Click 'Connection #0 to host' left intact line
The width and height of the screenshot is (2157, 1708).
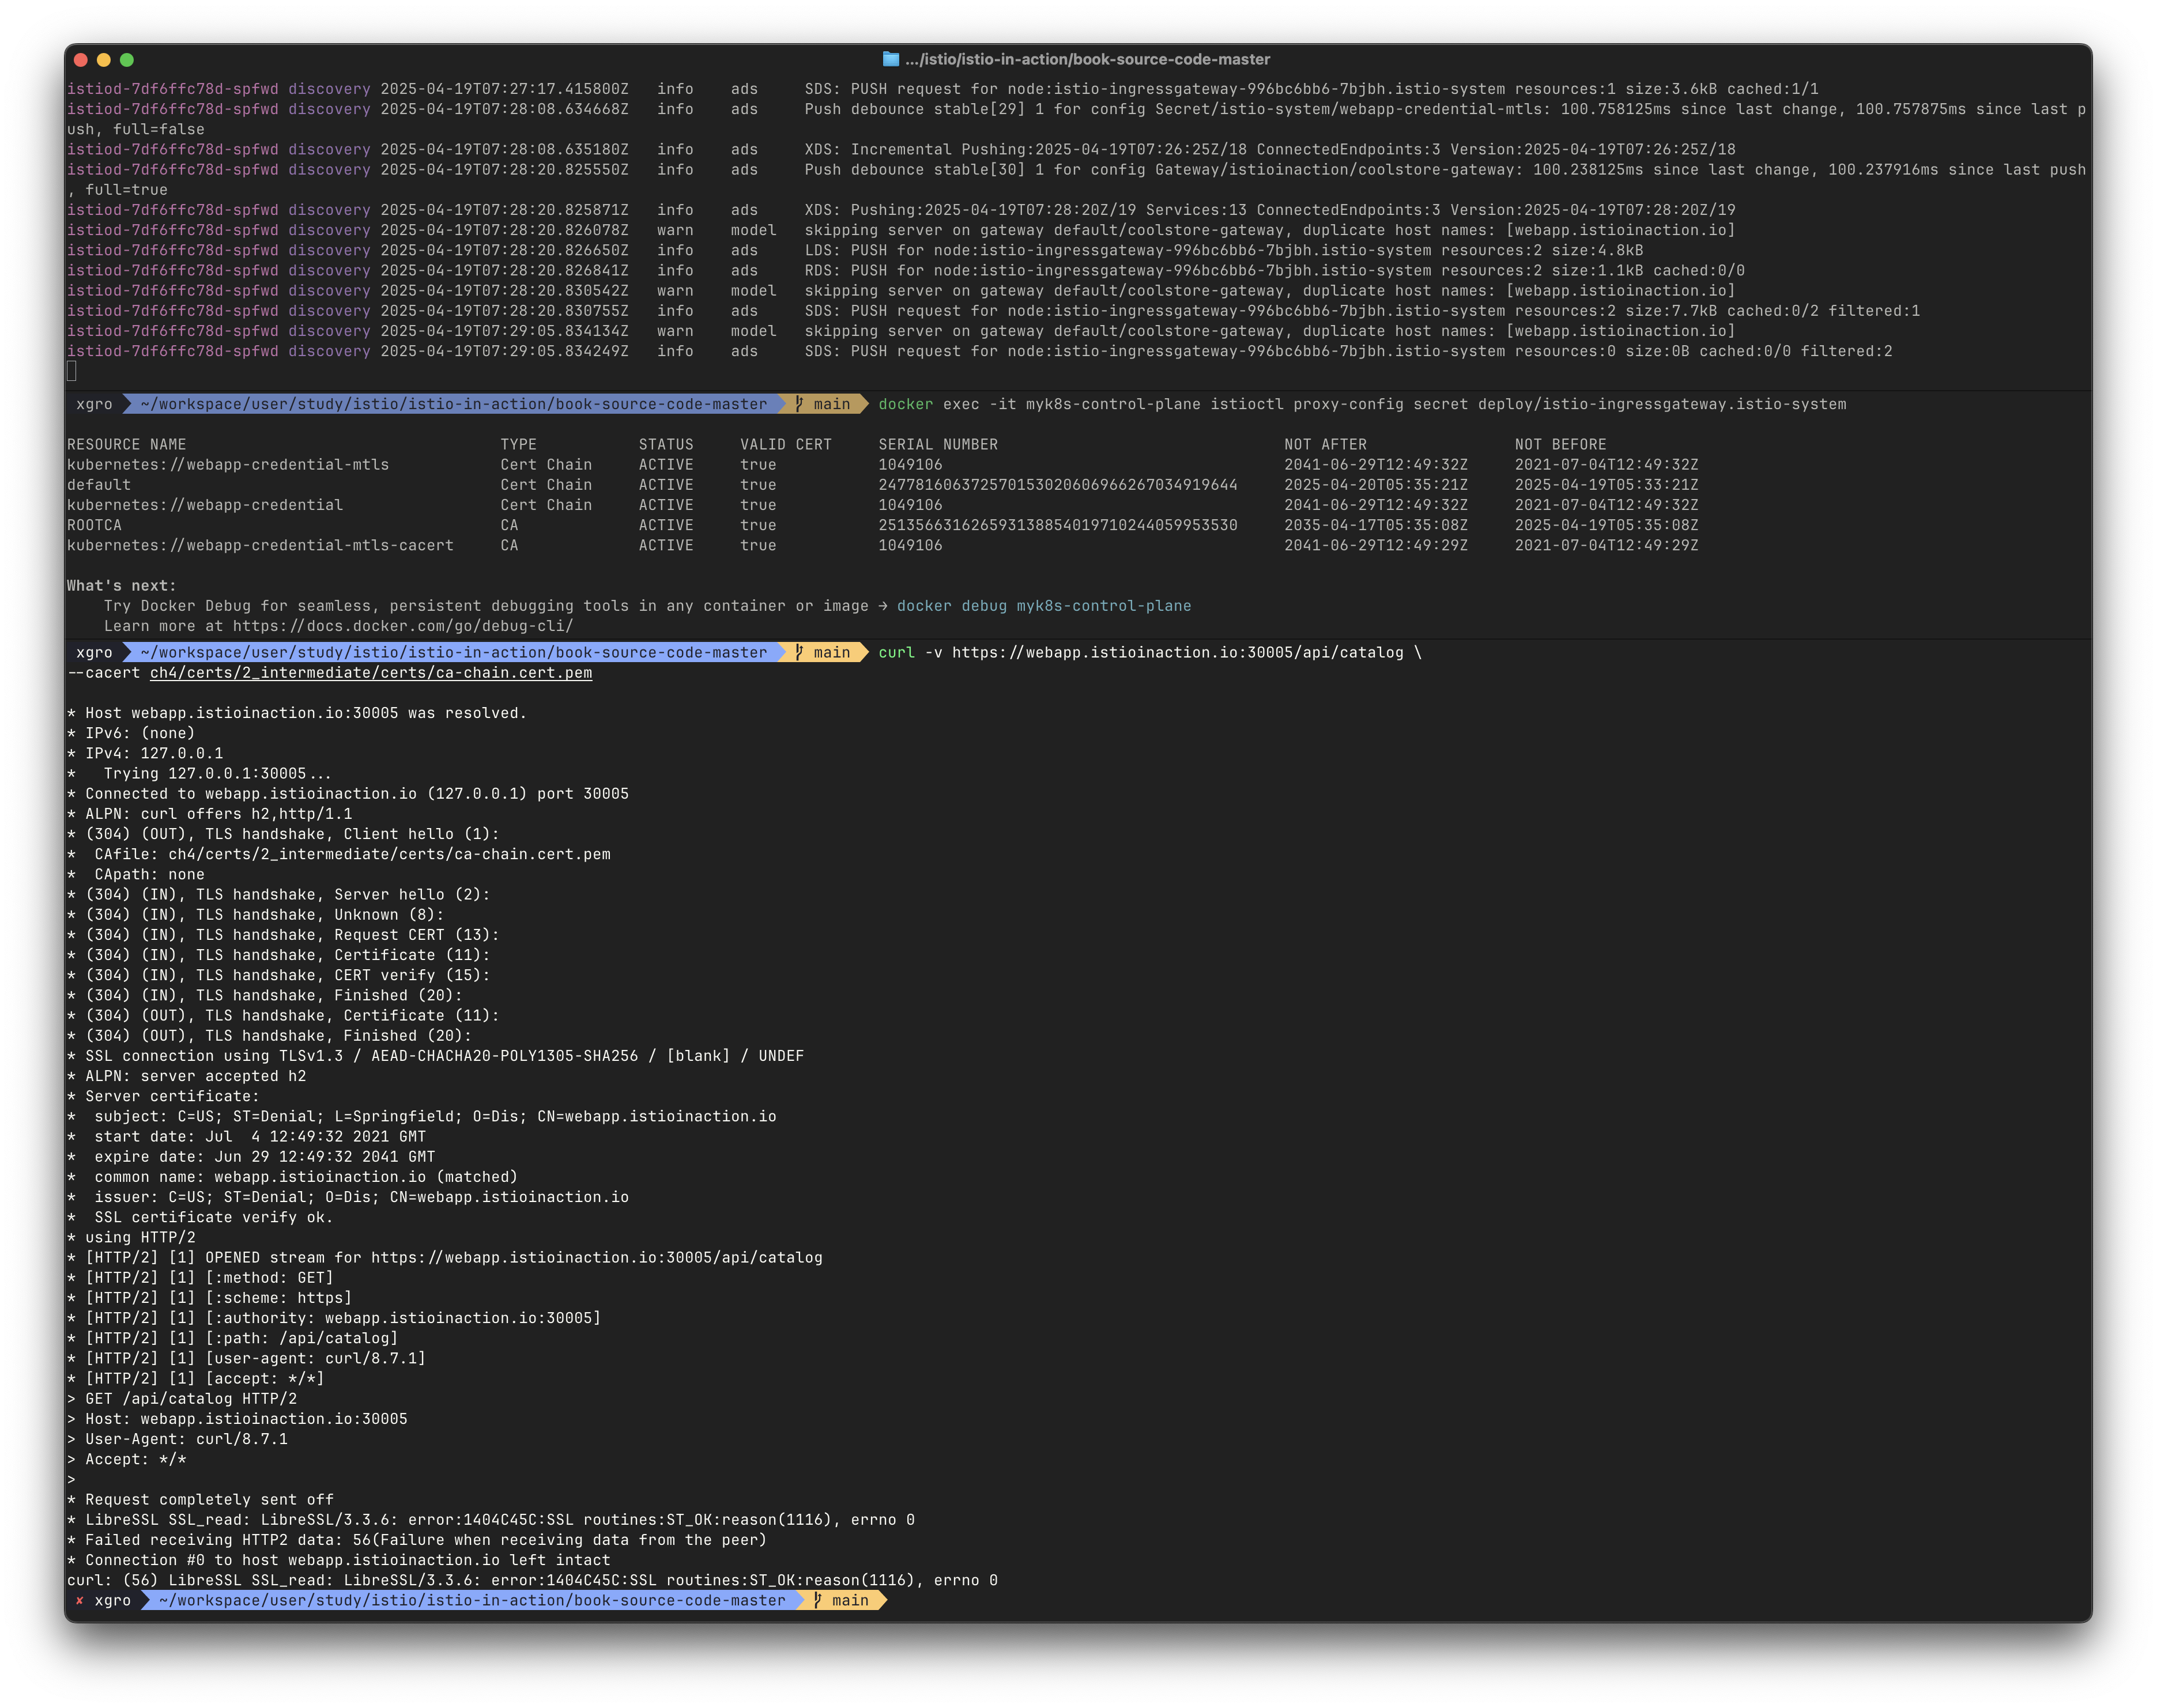click(x=338, y=1560)
